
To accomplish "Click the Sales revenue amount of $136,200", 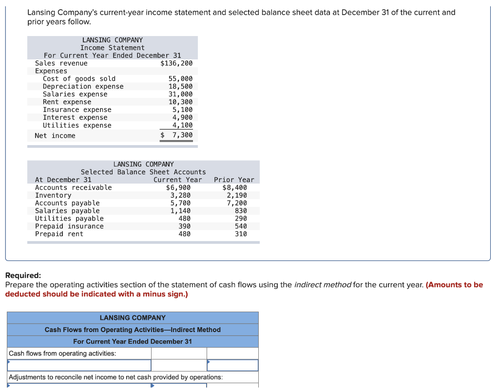I will click(176, 63).
